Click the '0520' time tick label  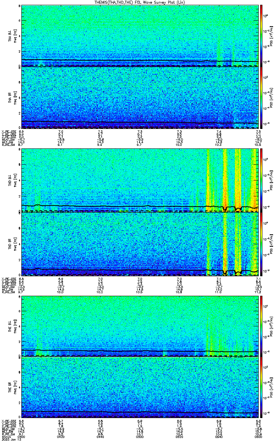pyautogui.click(x=179, y=436)
